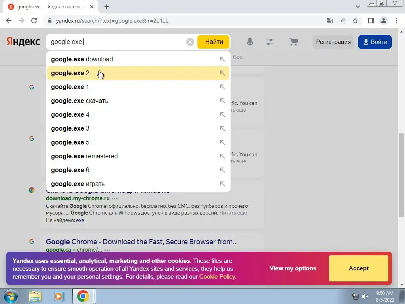Click the network tray icon
The height and width of the screenshot is (304, 405).
pyautogui.click(x=356, y=296)
